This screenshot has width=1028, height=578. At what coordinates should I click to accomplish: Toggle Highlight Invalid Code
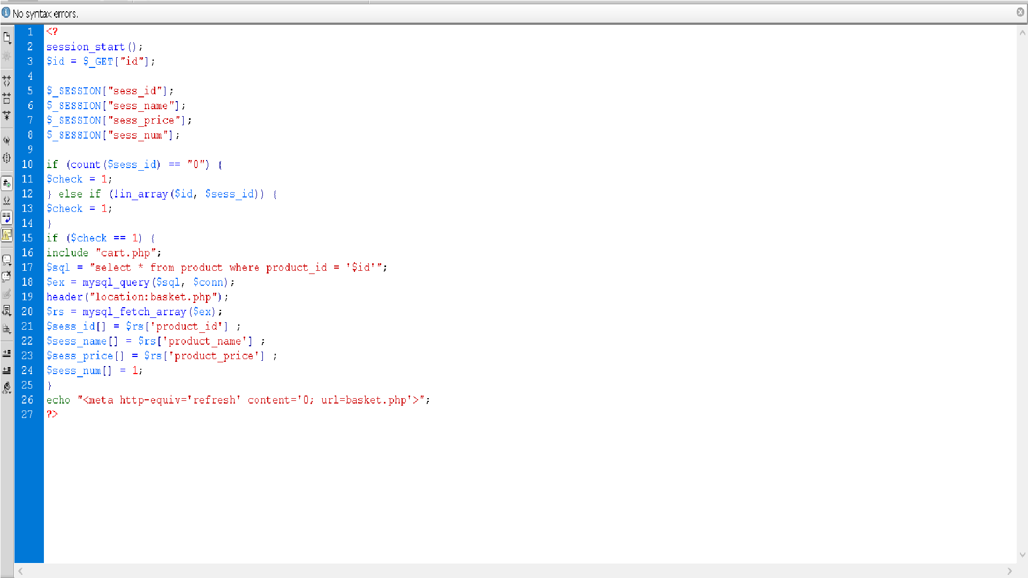tap(7, 201)
